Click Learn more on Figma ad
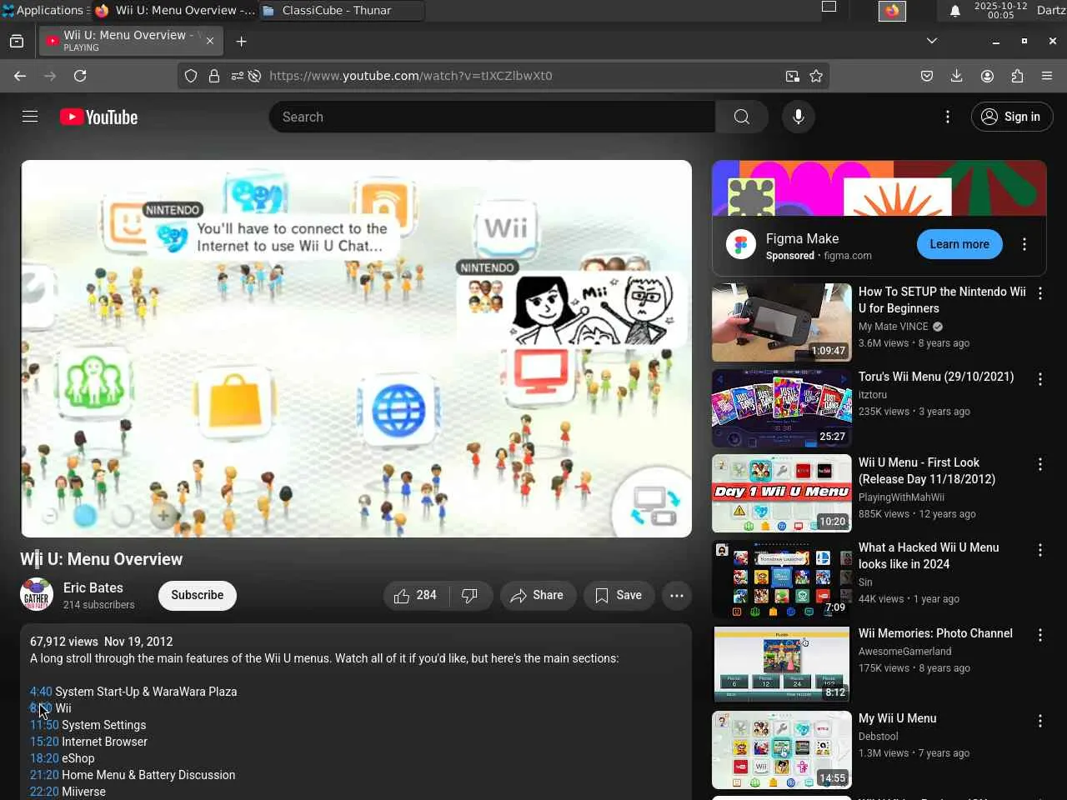The image size is (1067, 800). pyautogui.click(x=959, y=244)
